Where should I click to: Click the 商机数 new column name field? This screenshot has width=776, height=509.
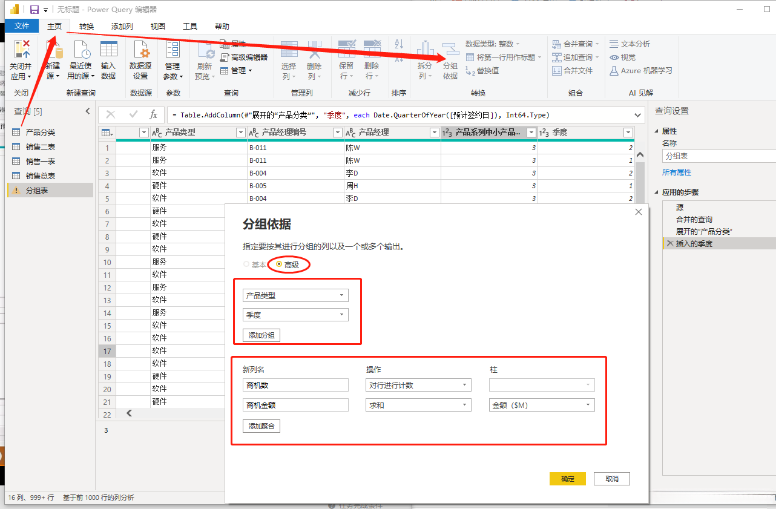click(x=295, y=385)
